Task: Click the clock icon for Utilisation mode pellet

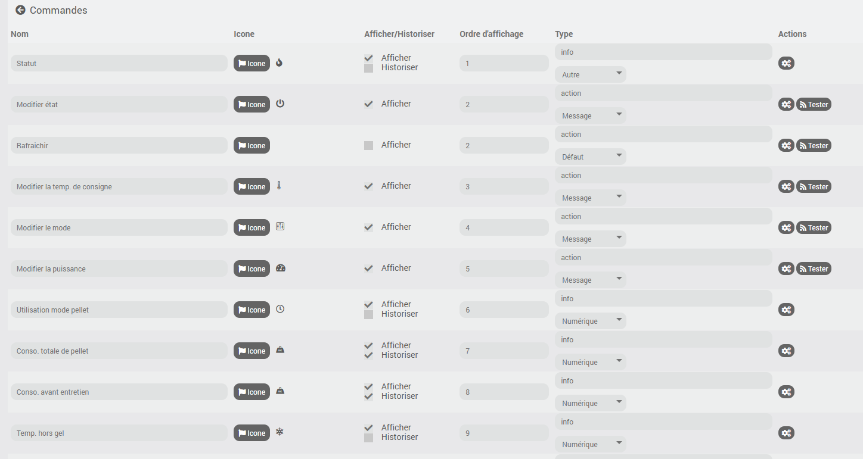Action: click(x=280, y=309)
